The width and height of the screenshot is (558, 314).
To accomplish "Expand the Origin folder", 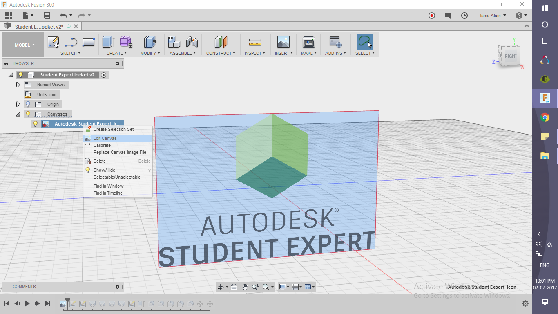I will 18,104.
